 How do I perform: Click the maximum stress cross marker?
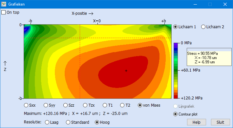tap(126, 71)
